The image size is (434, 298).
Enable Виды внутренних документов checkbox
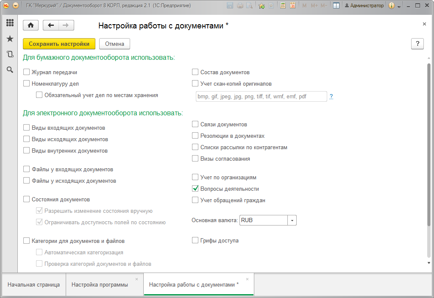27,150
